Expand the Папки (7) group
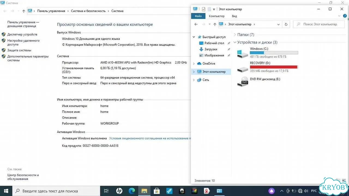Screen dimensions: 349x196 (x=235, y=35)
